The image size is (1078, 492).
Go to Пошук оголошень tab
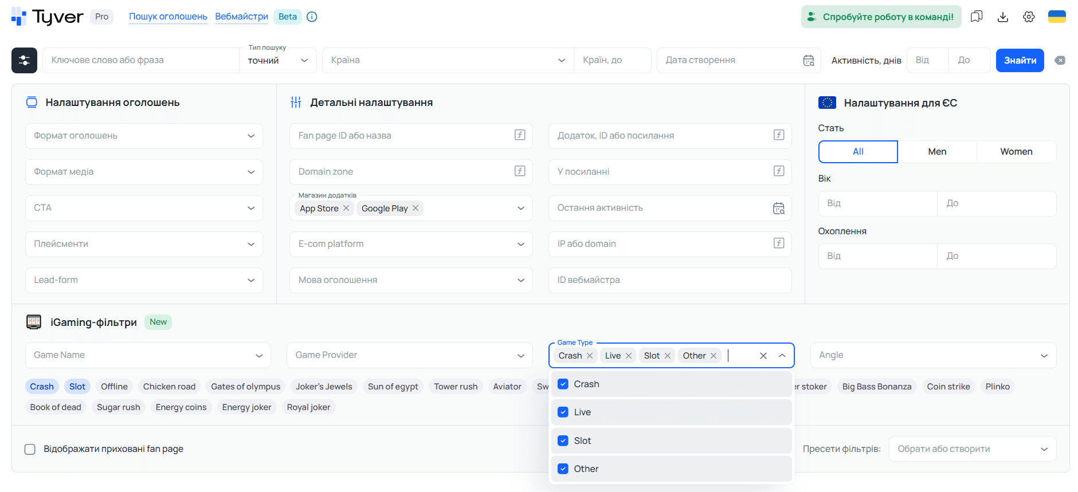pyautogui.click(x=168, y=17)
